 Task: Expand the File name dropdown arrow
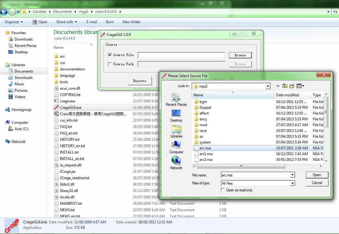click(292, 175)
